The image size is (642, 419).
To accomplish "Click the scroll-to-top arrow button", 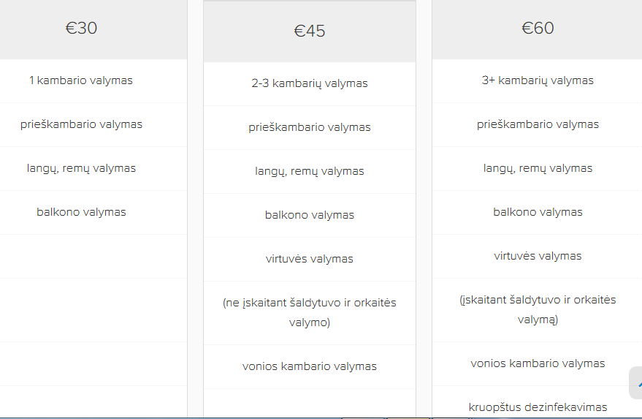I will (x=637, y=382).
